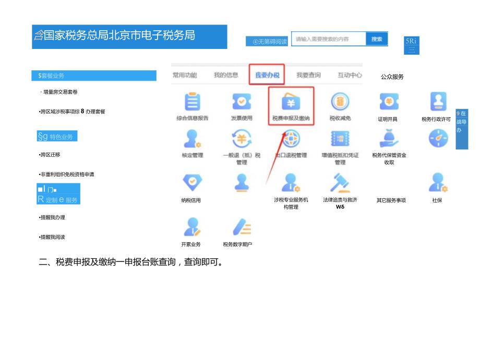
Task: Click the 其它服务事项 label
Action: coord(391,200)
